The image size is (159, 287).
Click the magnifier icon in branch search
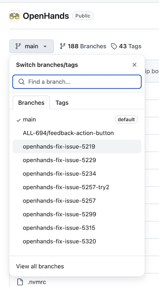21,82
